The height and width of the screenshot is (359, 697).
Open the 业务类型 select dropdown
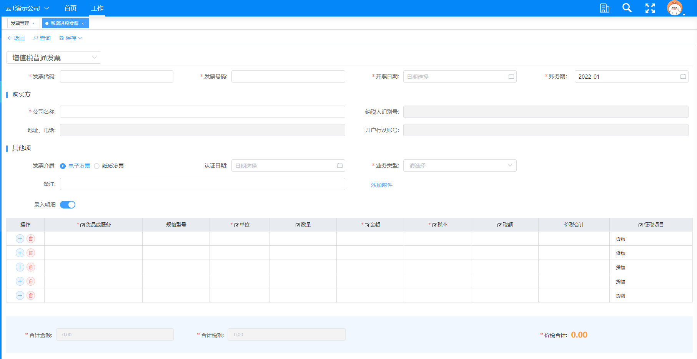point(460,165)
